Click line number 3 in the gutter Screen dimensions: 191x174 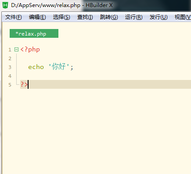point(10,67)
